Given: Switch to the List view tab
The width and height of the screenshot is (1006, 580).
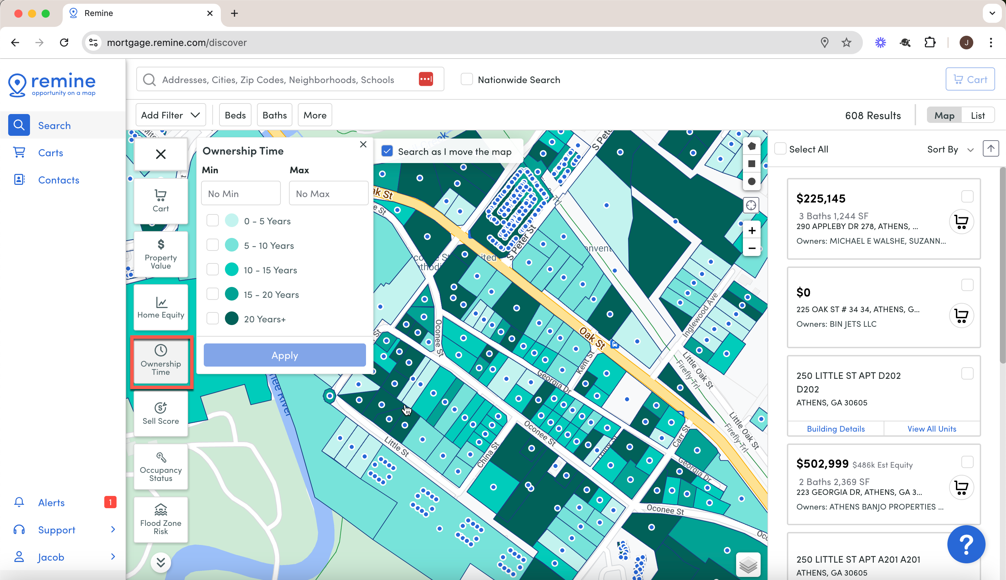Looking at the screenshot, I should click(x=978, y=115).
